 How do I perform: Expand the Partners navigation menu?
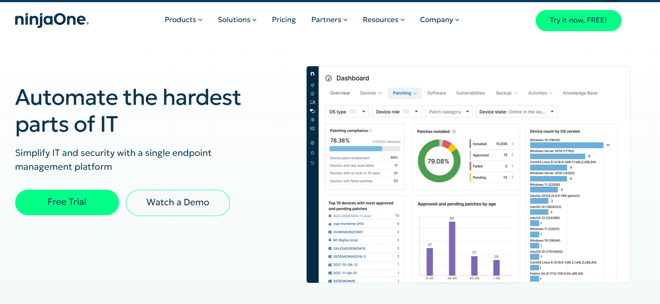pos(329,20)
